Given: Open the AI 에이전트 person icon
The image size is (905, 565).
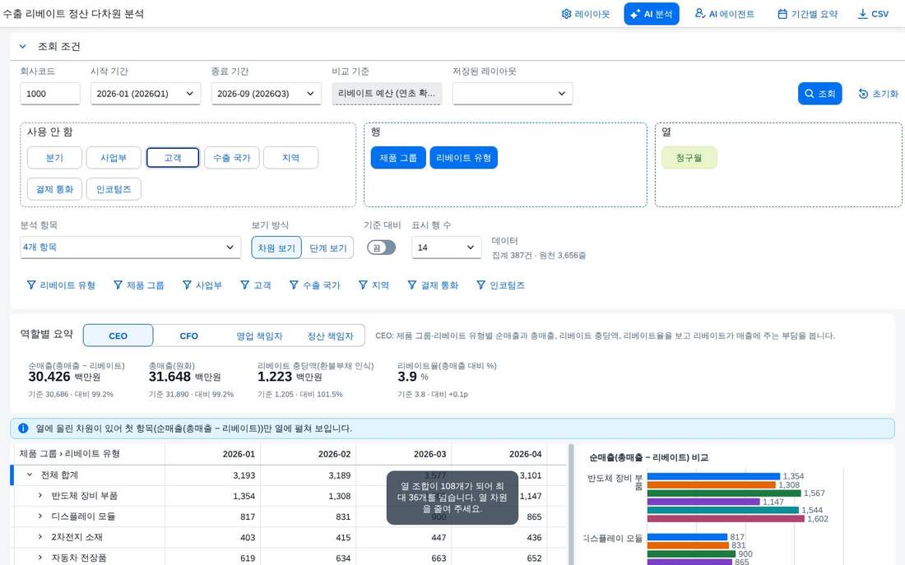Looking at the screenshot, I should (x=699, y=13).
